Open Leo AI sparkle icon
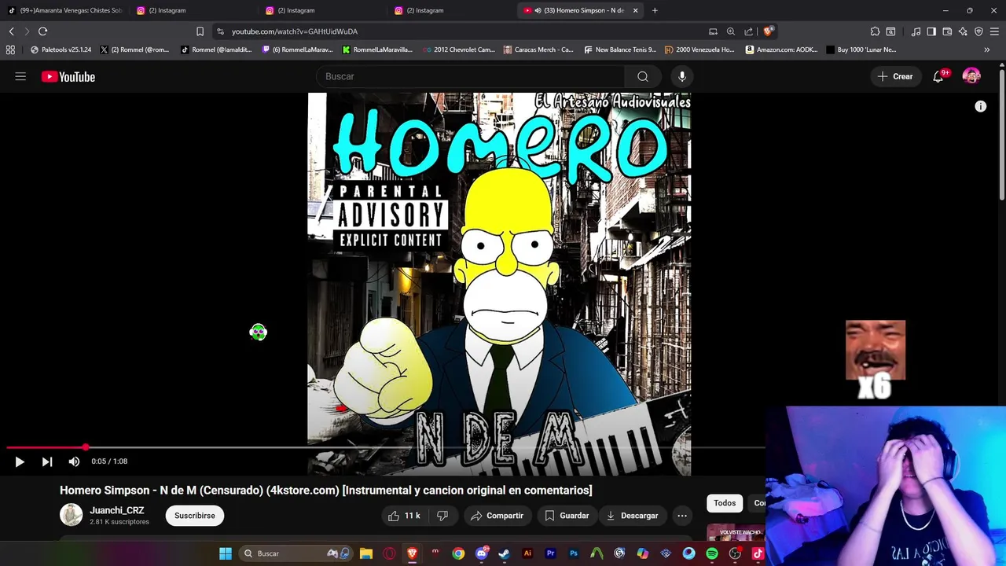Image resolution: width=1006 pixels, height=566 pixels. [963, 31]
